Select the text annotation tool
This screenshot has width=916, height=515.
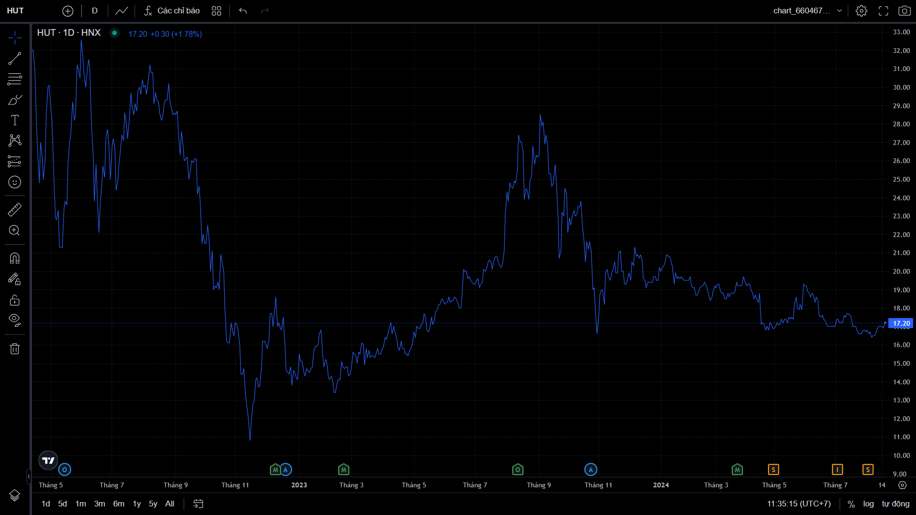click(x=15, y=120)
